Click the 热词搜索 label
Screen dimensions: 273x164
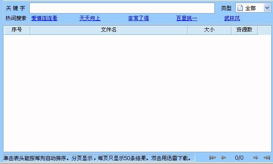[16, 18]
